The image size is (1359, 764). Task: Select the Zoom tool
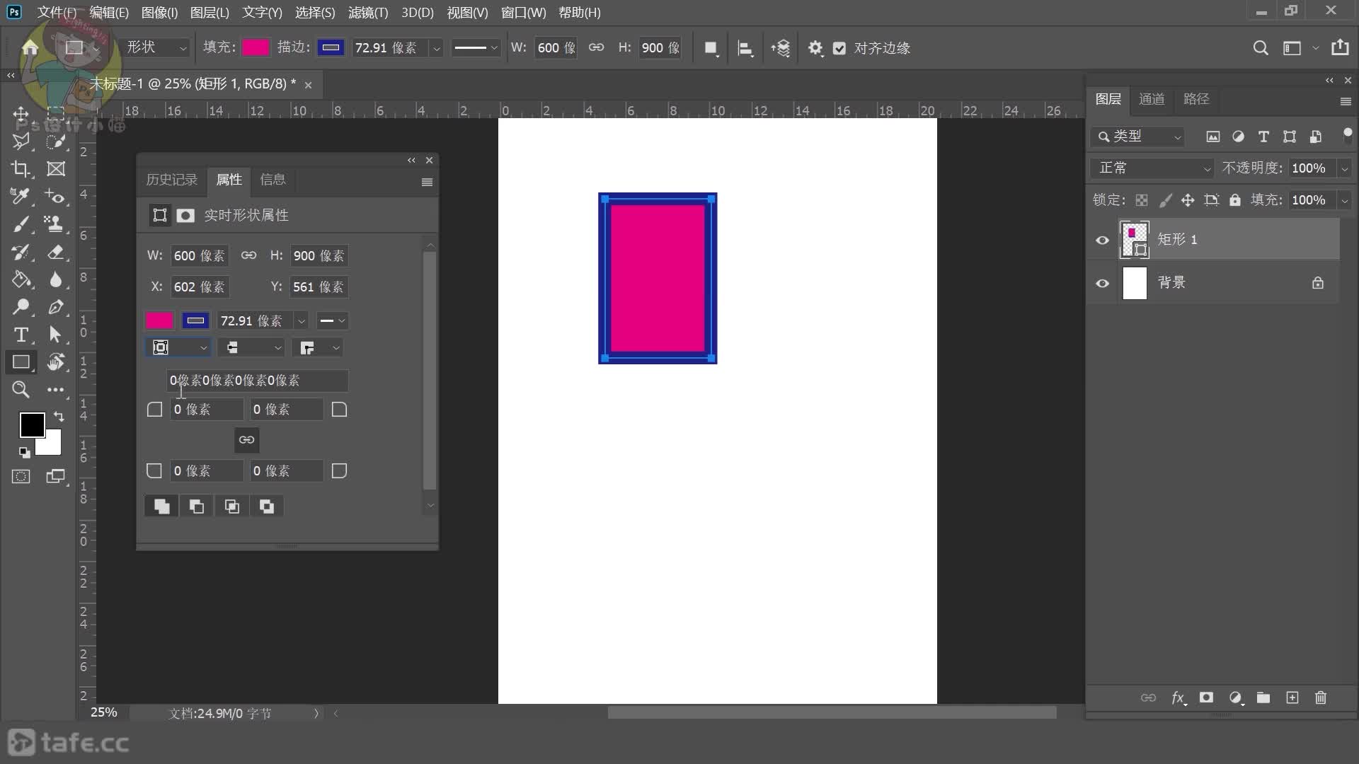coord(21,390)
